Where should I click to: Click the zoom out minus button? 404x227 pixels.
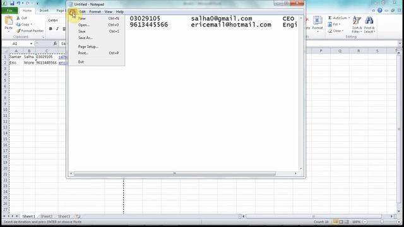click(365, 221)
